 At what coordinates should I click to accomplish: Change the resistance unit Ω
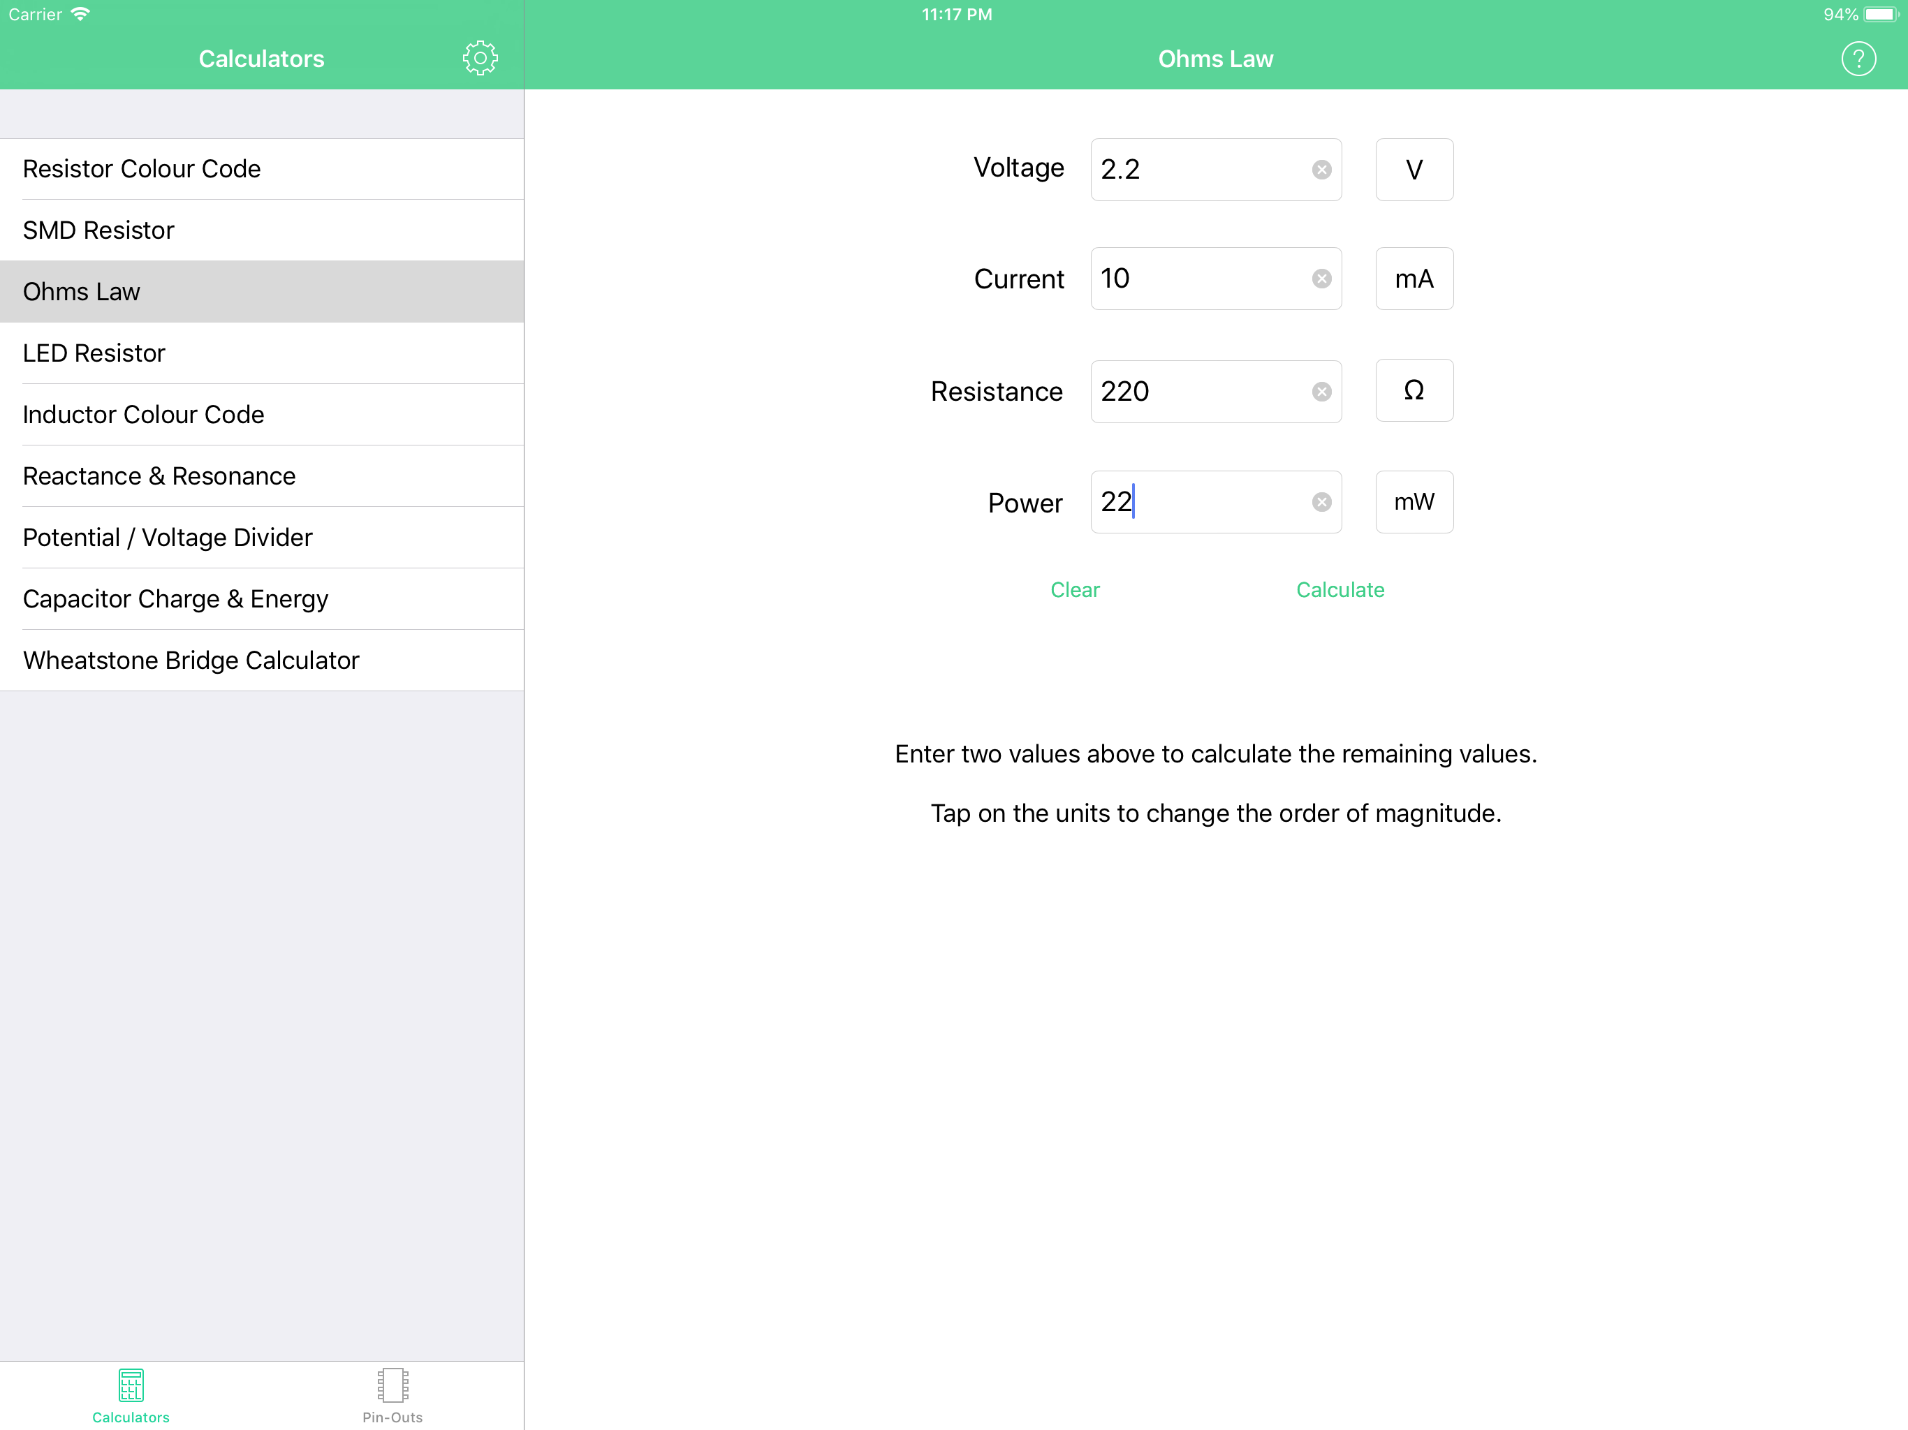pos(1414,391)
